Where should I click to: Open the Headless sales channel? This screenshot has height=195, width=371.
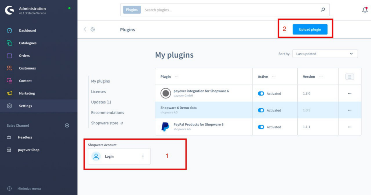25,137
